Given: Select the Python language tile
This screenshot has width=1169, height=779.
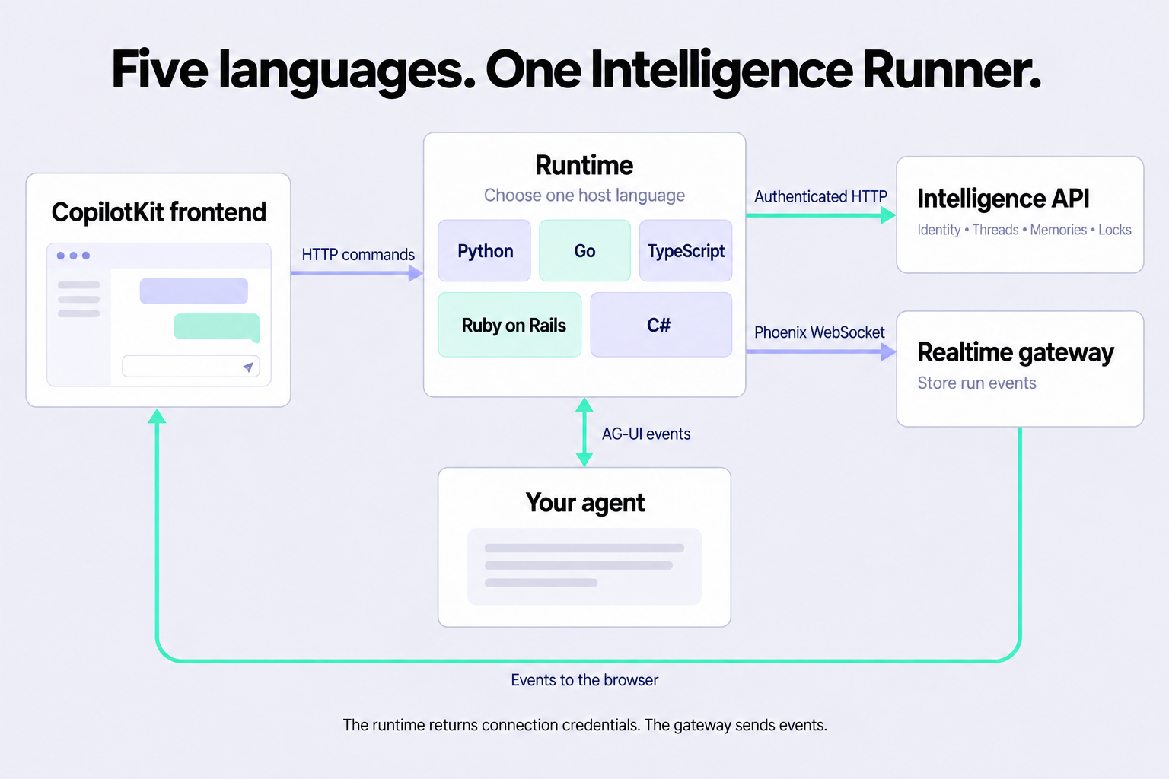Looking at the screenshot, I should coord(485,251).
